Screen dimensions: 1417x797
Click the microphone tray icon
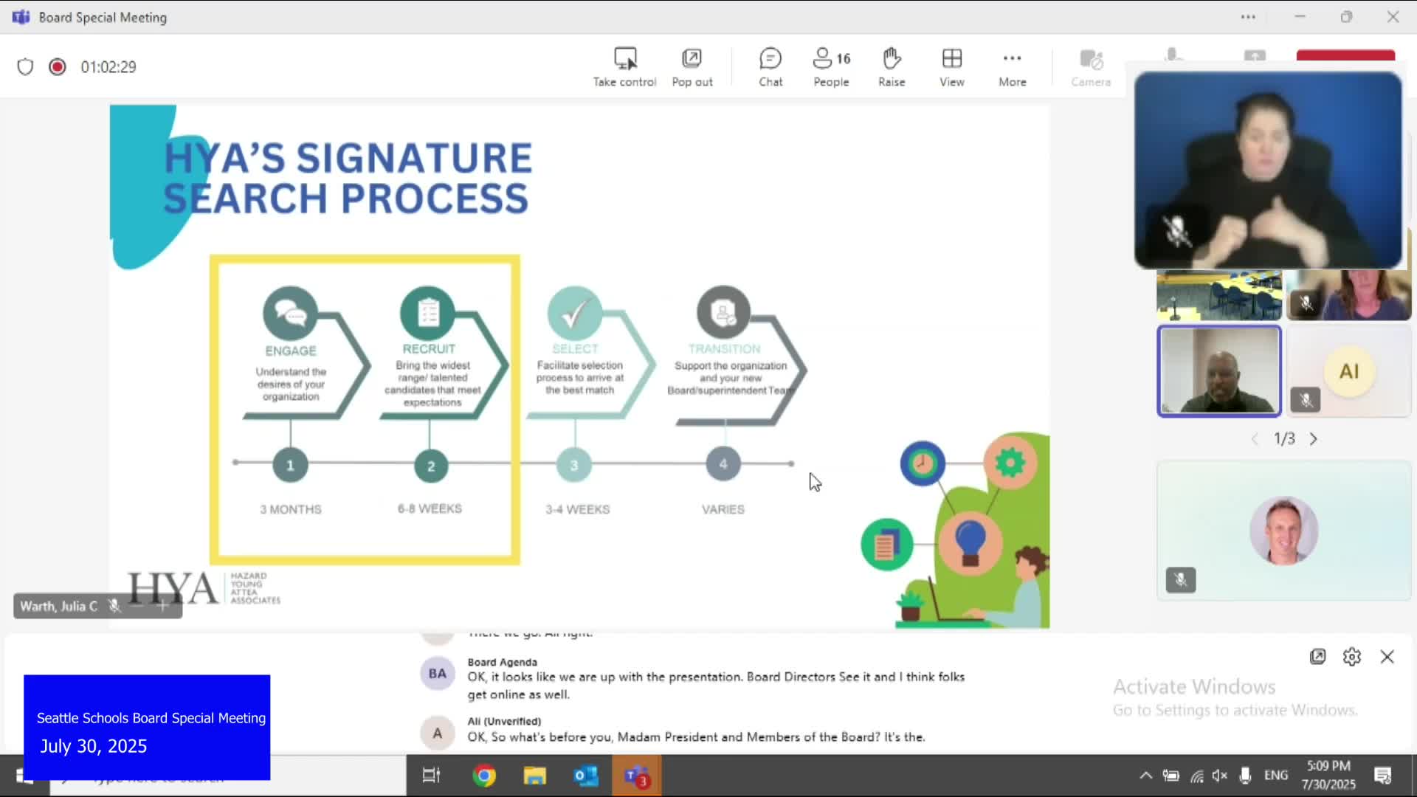(x=1245, y=776)
